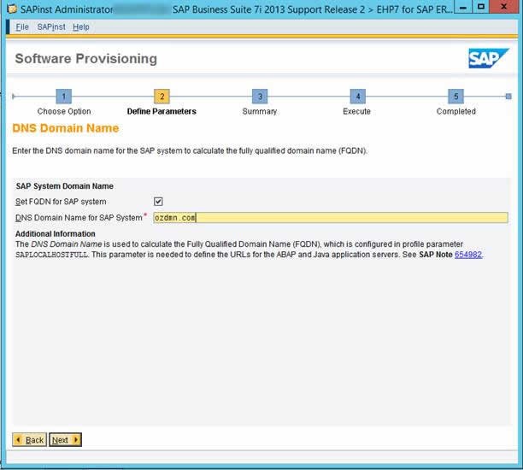Screen dimensions: 523x470
Task: Click the SAPinst title bar app icon
Action: (x=12, y=9)
